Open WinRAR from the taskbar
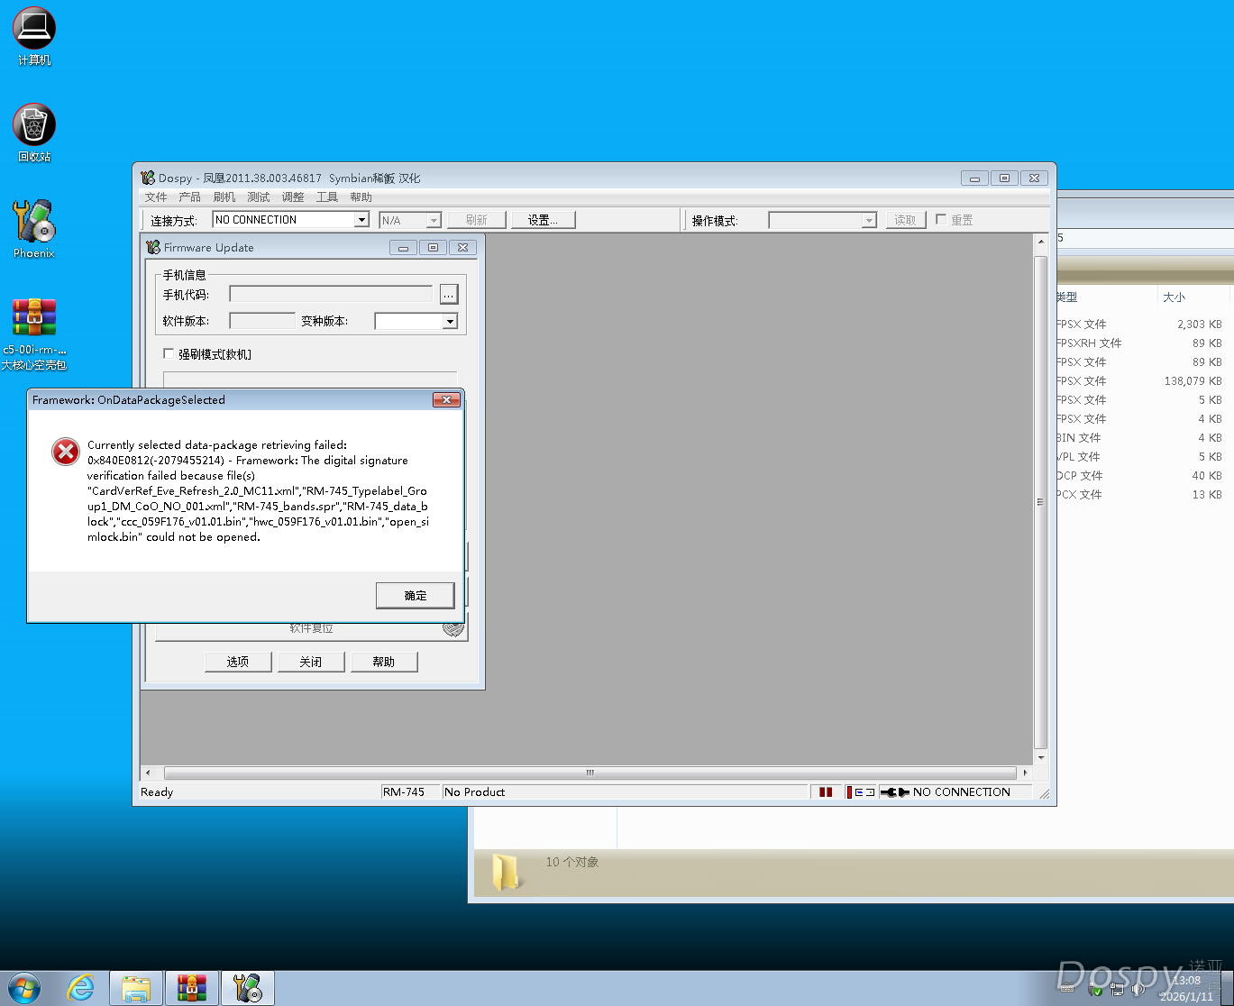 pos(192,988)
